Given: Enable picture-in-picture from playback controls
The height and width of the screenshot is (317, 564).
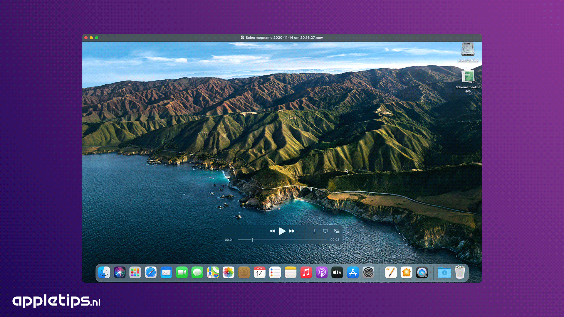Looking at the screenshot, I should tap(337, 231).
